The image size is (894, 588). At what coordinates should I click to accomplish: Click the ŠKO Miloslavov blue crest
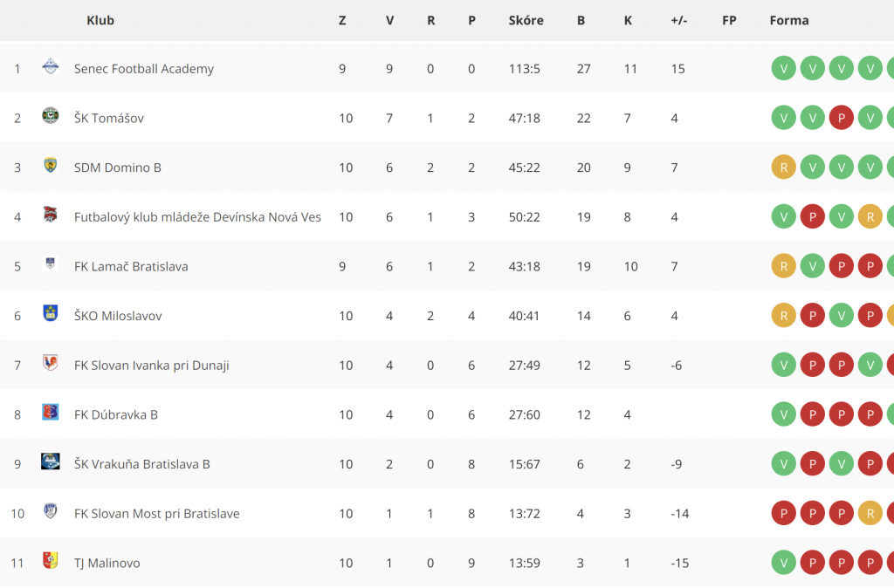[50, 313]
